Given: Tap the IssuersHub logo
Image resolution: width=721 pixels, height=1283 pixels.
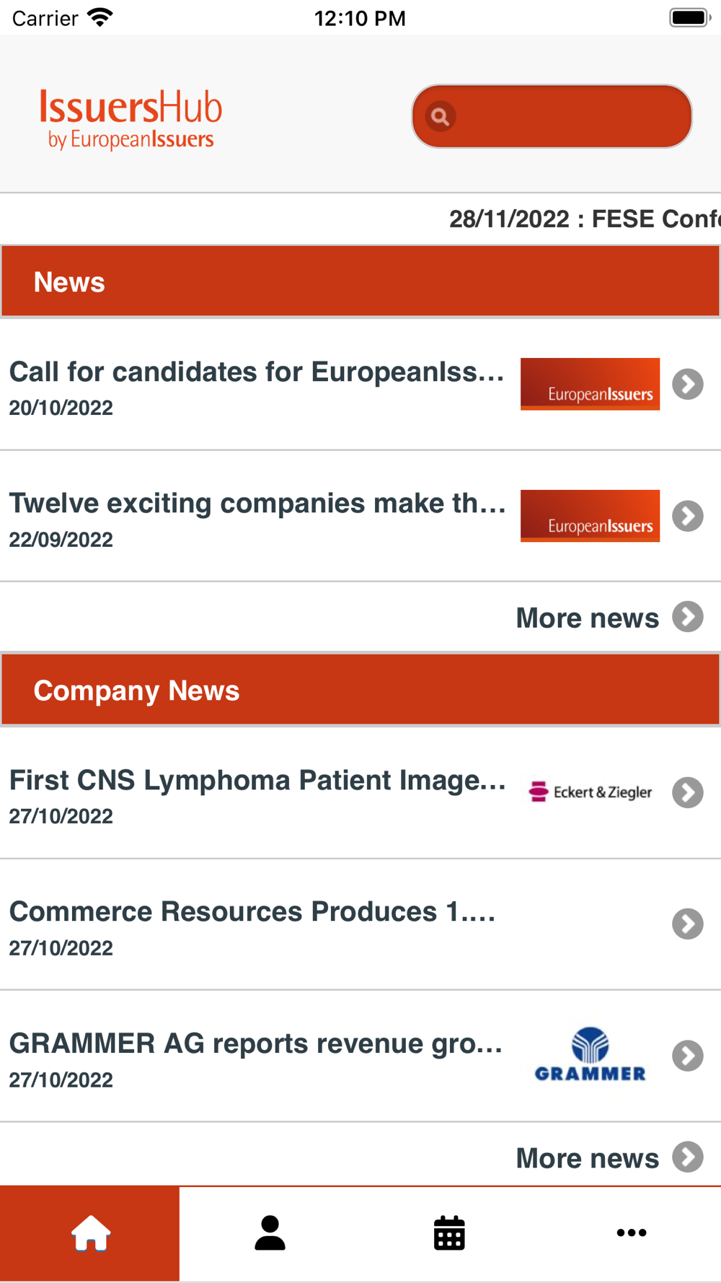Looking at the screenshot, I should pos(131,118).
